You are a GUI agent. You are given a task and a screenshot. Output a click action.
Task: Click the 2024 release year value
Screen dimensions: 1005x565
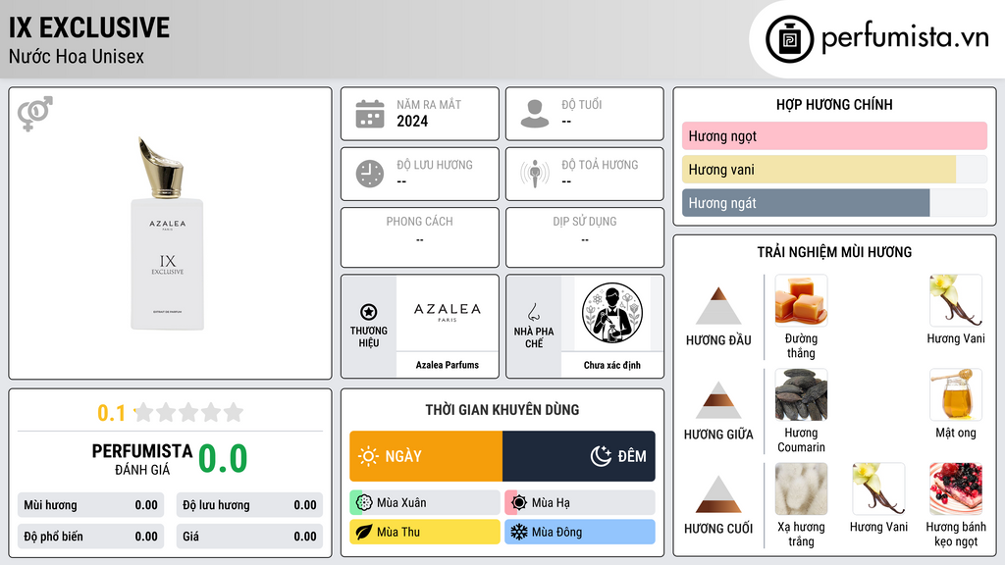coord(412,121)
